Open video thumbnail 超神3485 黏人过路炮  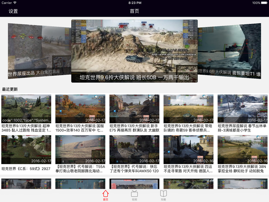(26, 109)
